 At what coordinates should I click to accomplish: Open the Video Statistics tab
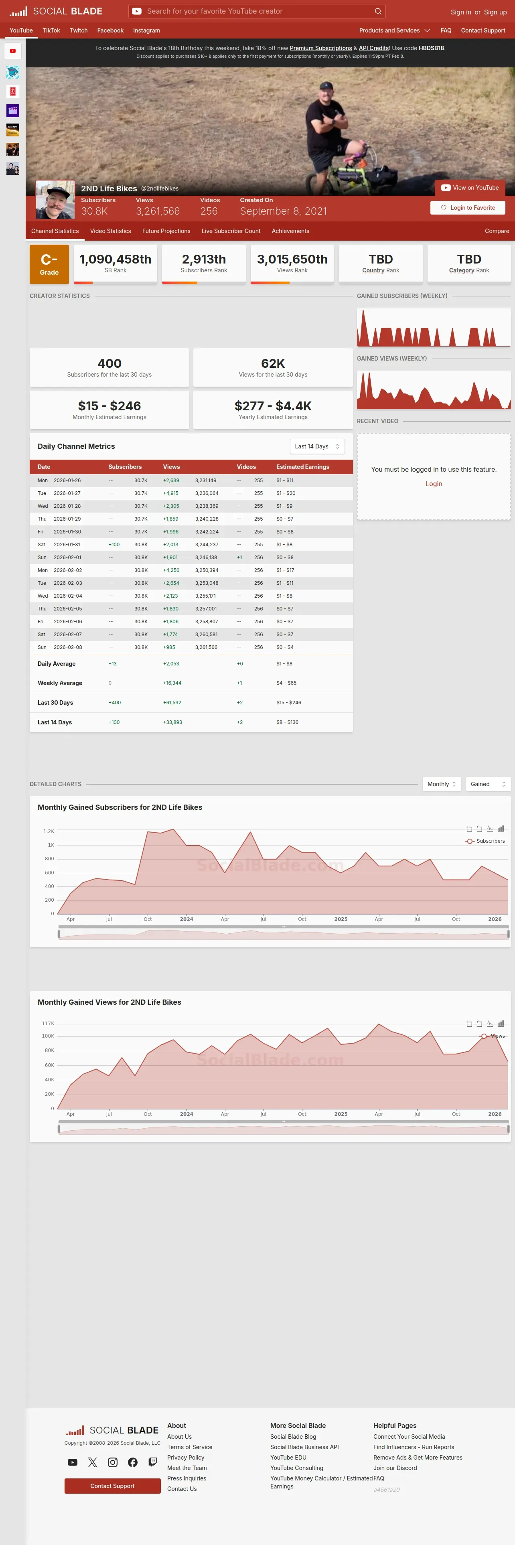pyautogui.click(x=110, y=231)
